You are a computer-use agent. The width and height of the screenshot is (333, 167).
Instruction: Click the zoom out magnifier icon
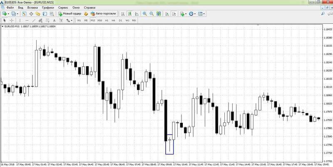click(x=152, y=14)
